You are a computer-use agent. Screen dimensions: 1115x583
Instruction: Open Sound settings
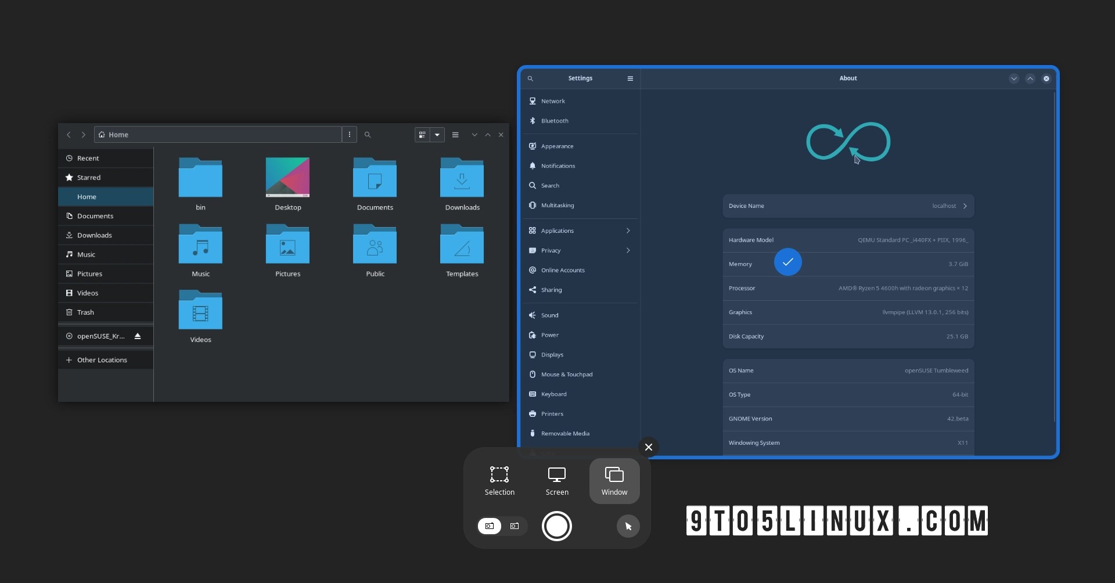tap(580, 315)
